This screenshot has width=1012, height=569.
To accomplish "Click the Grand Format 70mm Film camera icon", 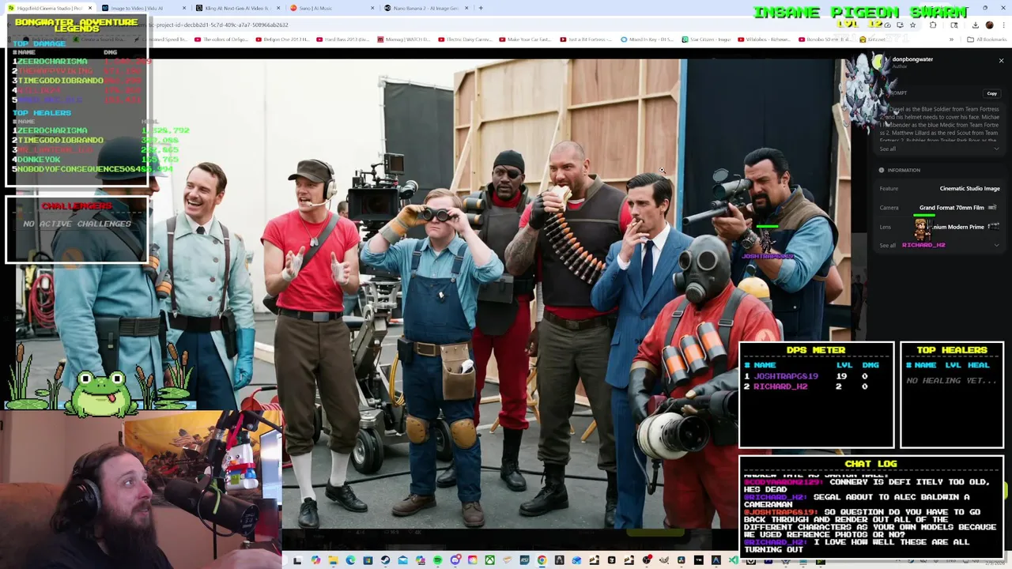I will coord(992,208).
